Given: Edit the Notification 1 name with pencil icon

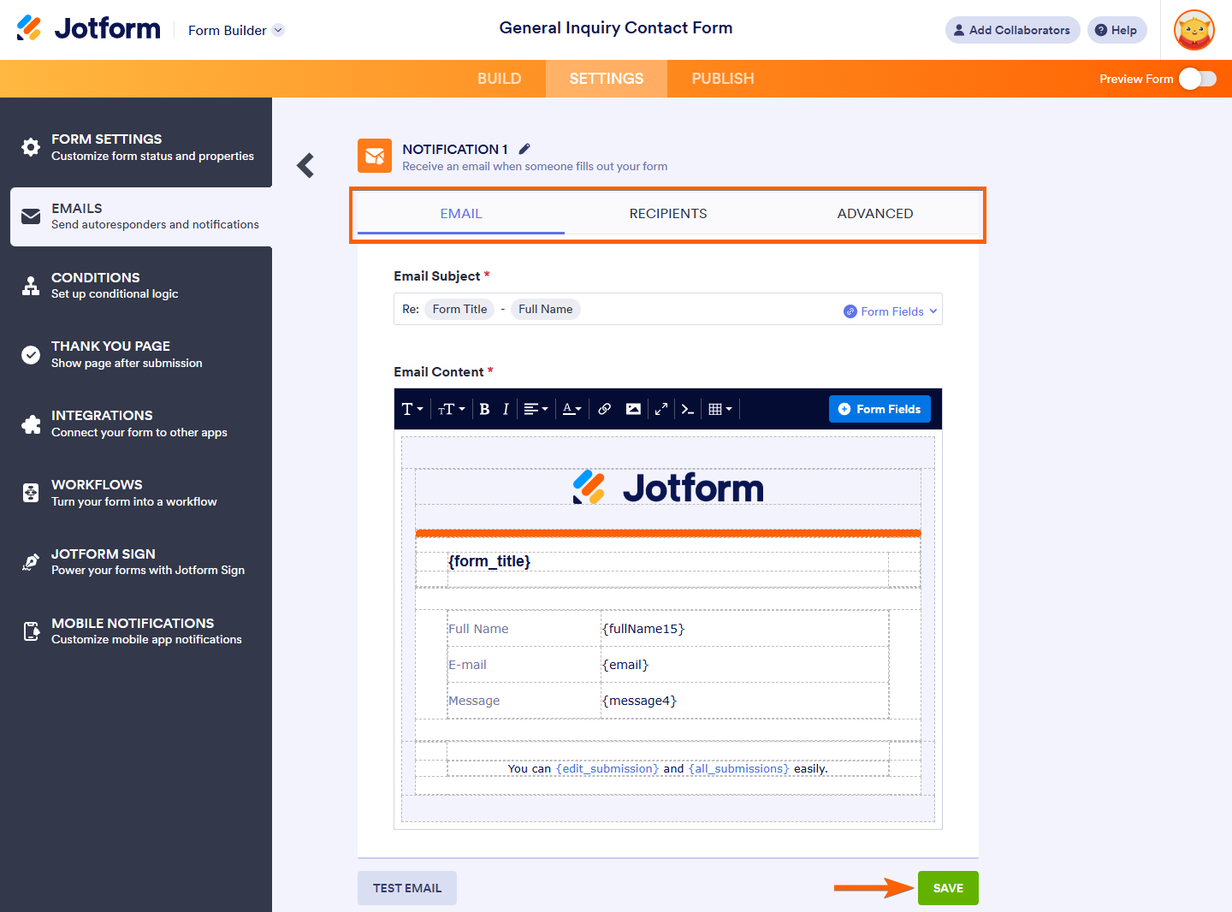Looking at the screenshot, I should [x=524, y=149].
